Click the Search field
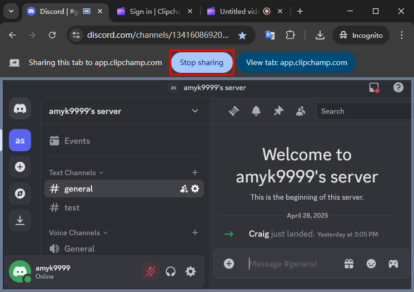 [365, 111]
